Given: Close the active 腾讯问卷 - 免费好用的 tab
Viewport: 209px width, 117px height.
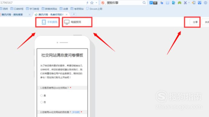Looking at the screenshot, I should pos(67,15).
